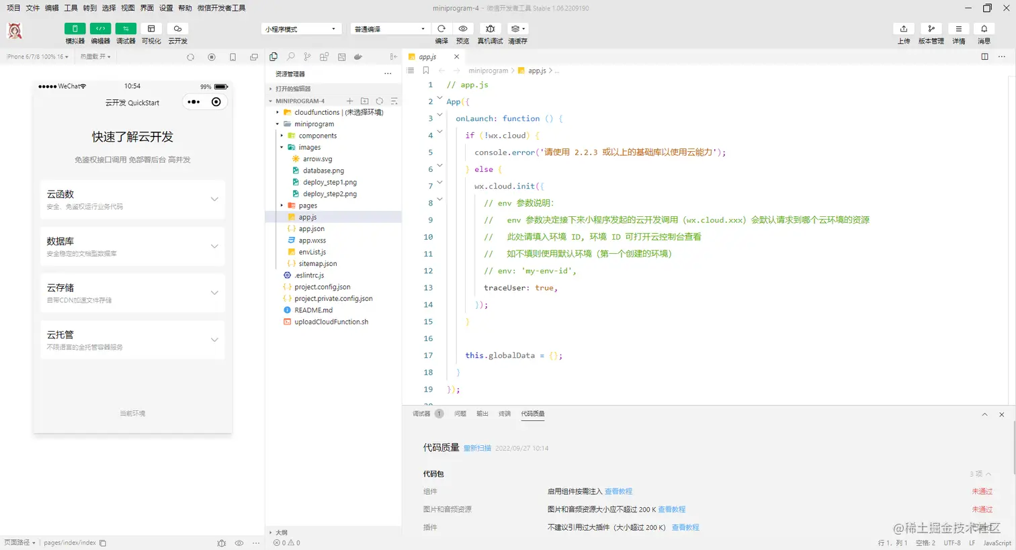Toggle the 编辑器 editor panel
This screenshot has width=1016, height=550.
pos(100,29)
